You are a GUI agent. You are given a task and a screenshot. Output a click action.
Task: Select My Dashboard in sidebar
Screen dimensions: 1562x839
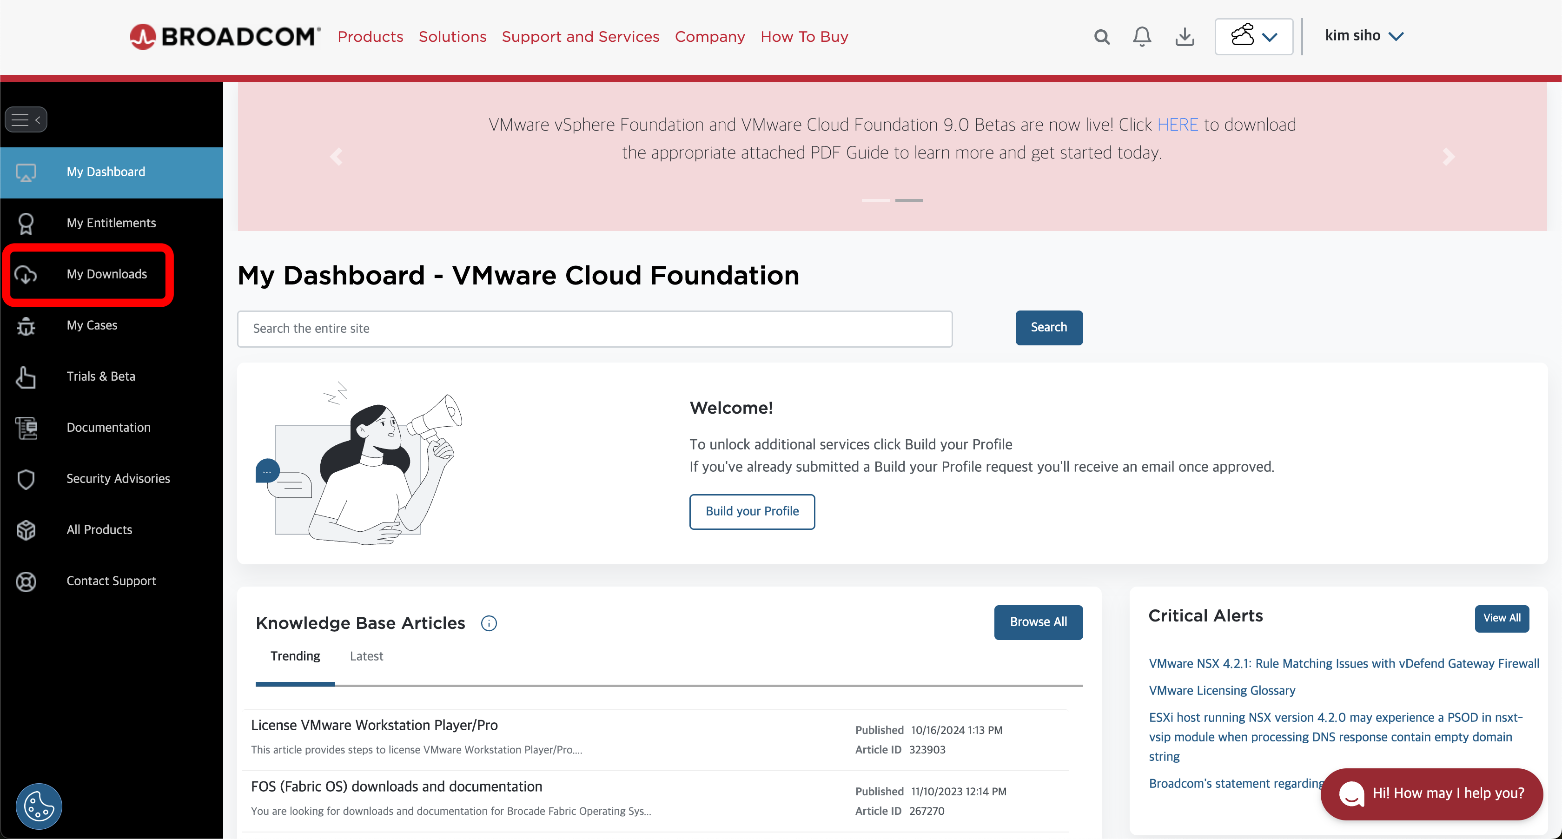click(x=112, y=172)
